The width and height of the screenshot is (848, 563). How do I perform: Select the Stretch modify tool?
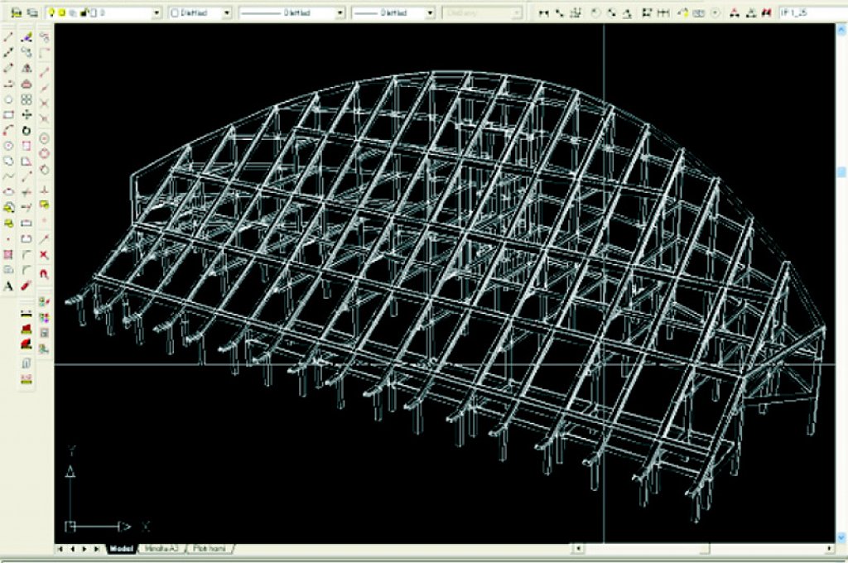[26, 161]
